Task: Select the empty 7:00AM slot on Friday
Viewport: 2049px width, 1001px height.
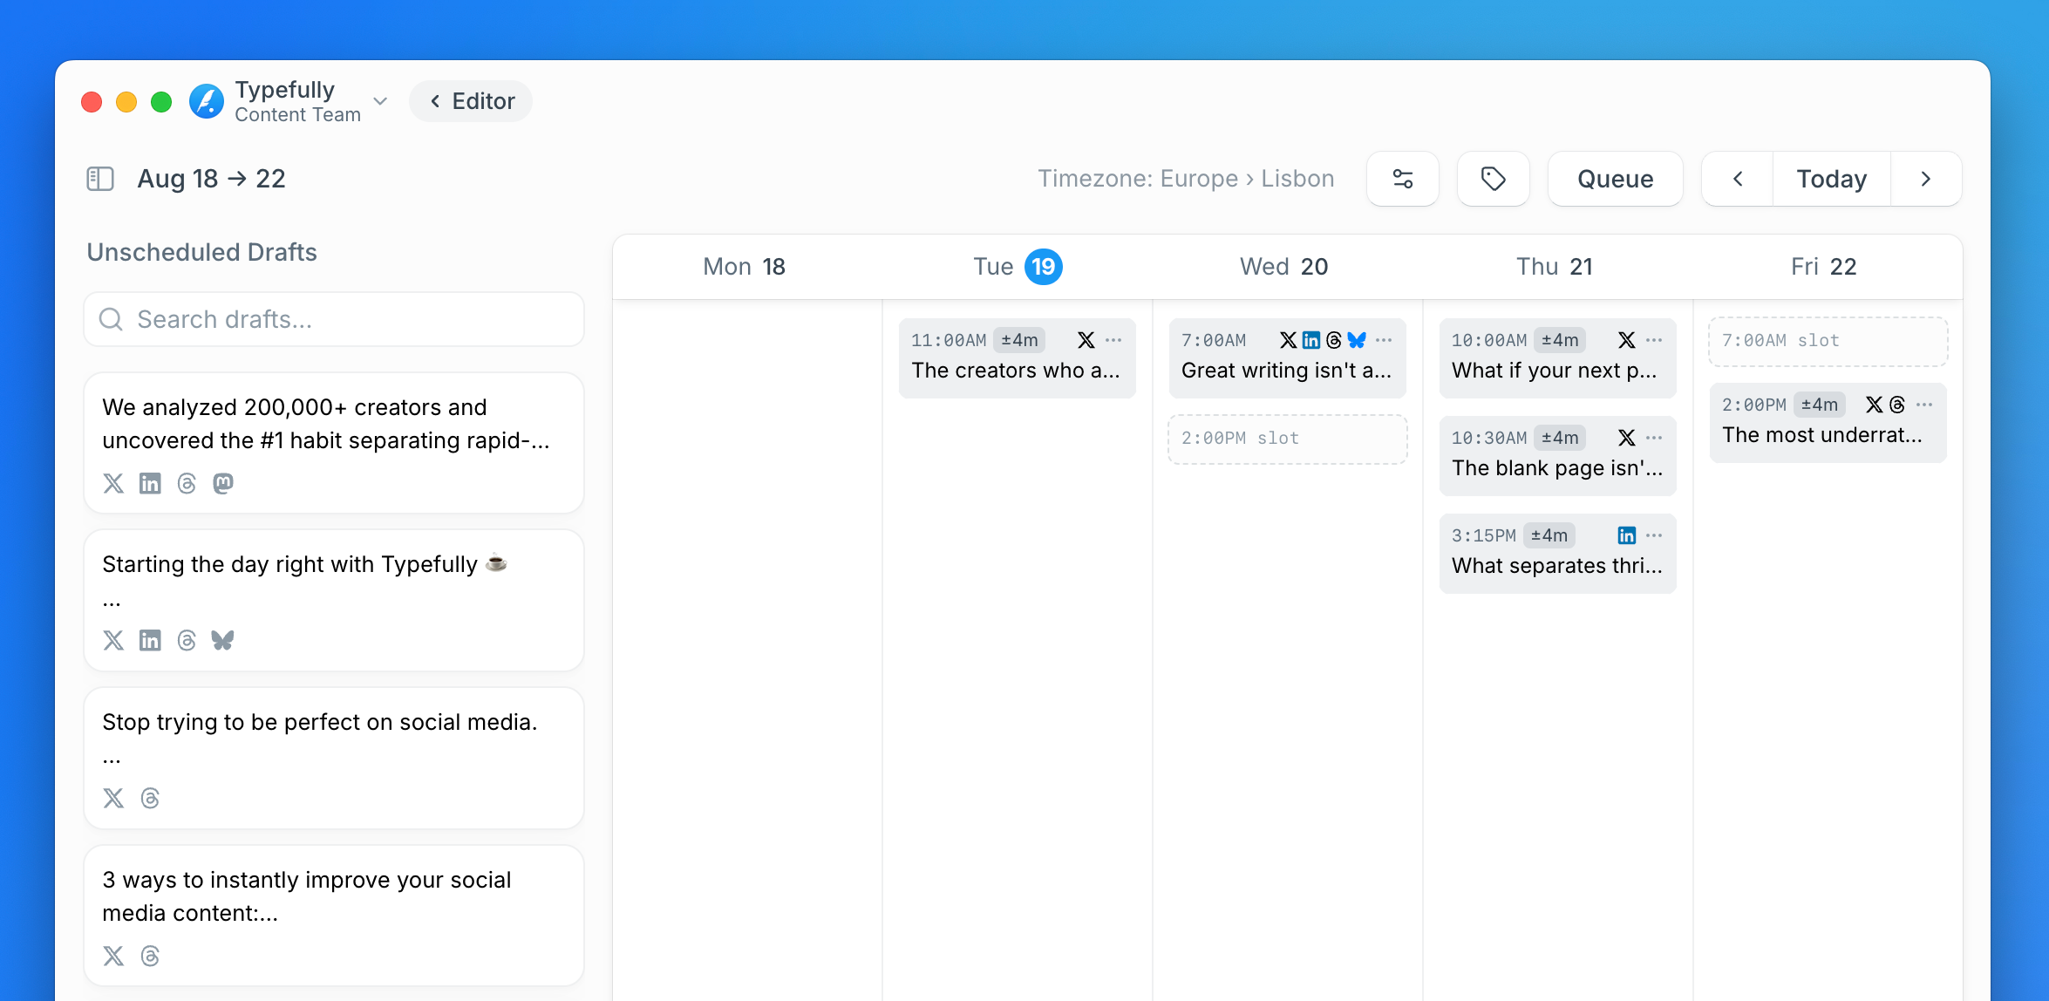Action: point(1828,341)
